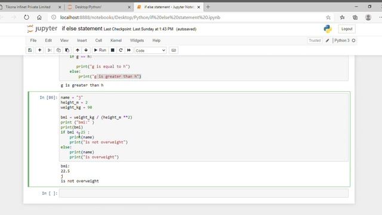Go forward in browser history
The image size is (382, 215).
click(13, 17)
